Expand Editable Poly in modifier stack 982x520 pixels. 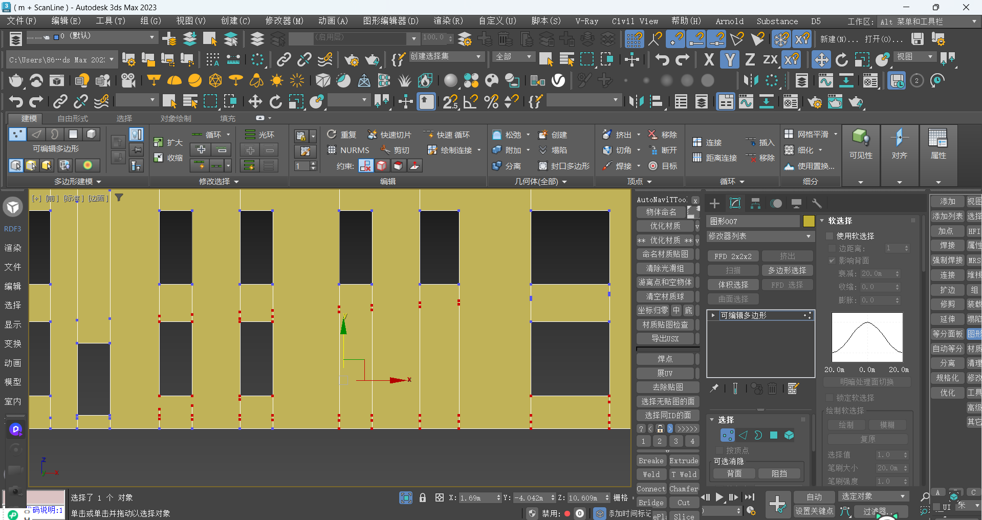click(713, 315)
